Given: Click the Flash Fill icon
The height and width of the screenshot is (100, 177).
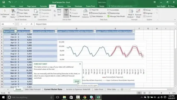Looking at the screenshot, I should click(x=94, y=10).
